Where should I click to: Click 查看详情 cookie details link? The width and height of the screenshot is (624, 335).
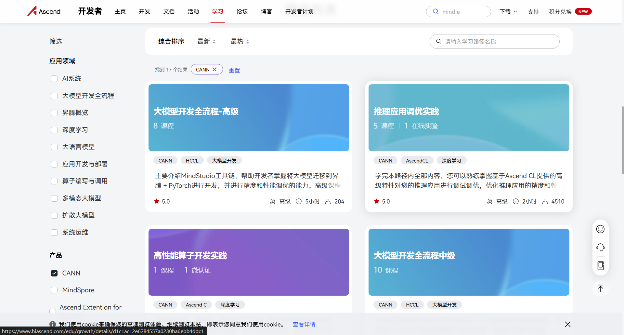point(304,324)
